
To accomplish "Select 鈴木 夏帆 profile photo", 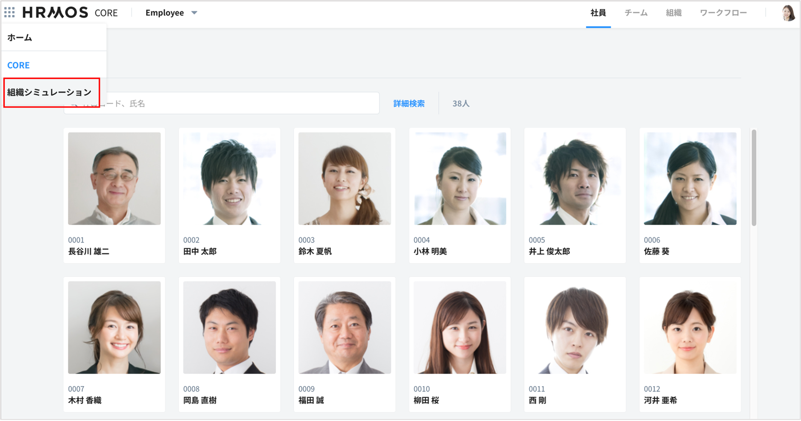I will (345, 178).
